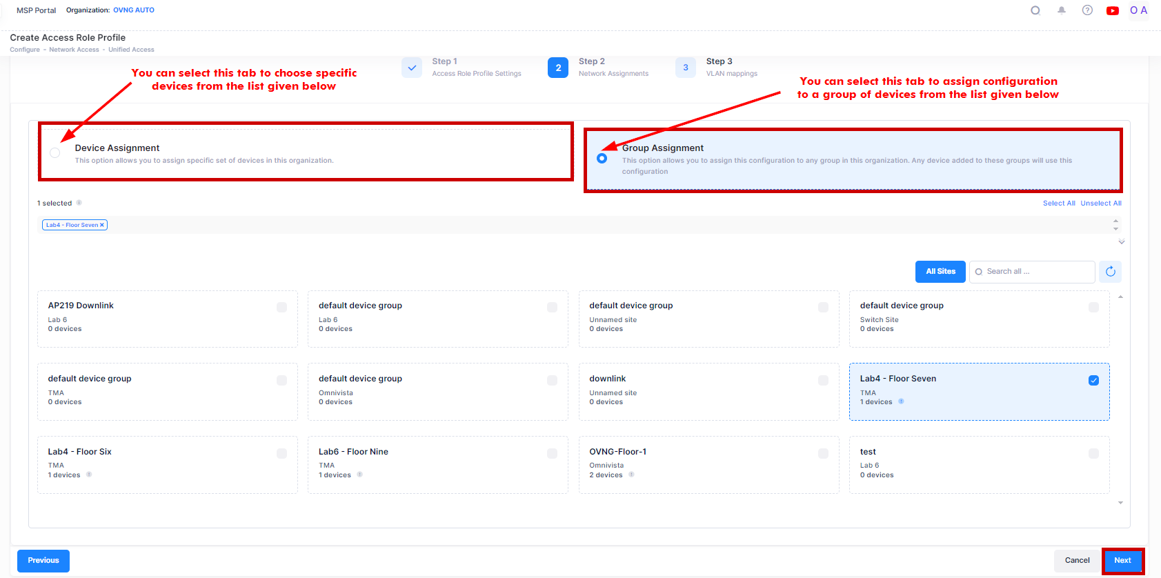
Task: Expand the selected items double chevron
Action: (1122, 242)
